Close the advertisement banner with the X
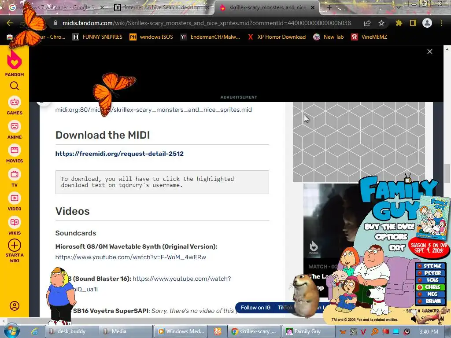The image size is (451, 338). click(430, 51)
